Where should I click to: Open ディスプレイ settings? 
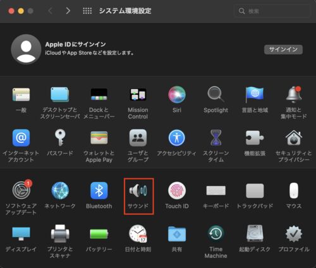pyautogui.click(x=21, y=240)
